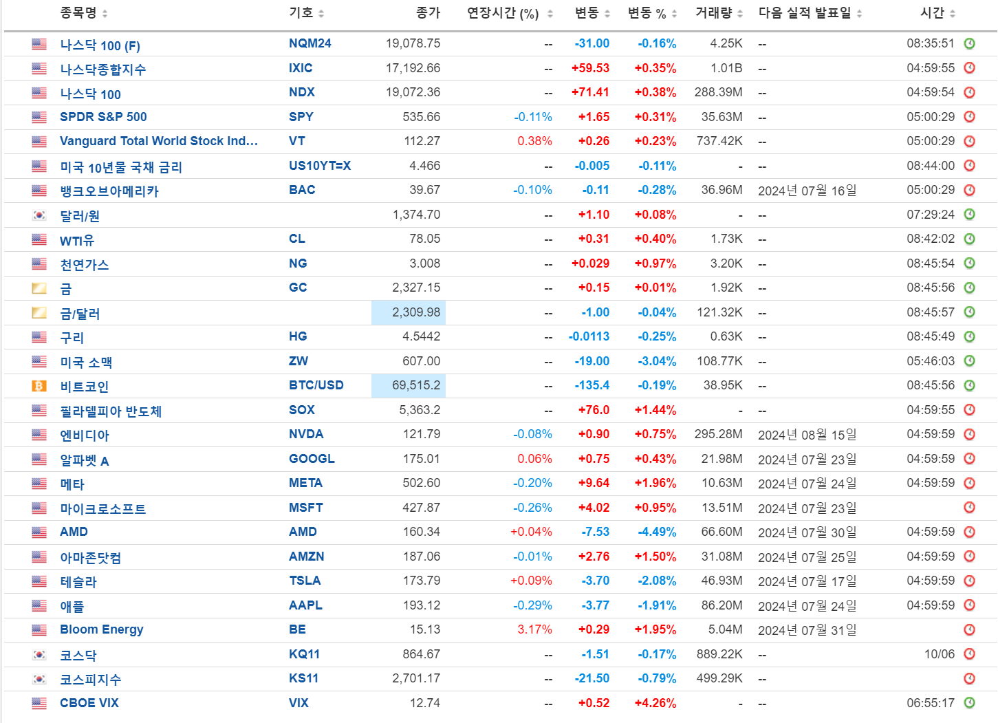
Task: Click Bloom Energy extended hours 3.17%
Action: pos(535,629)
